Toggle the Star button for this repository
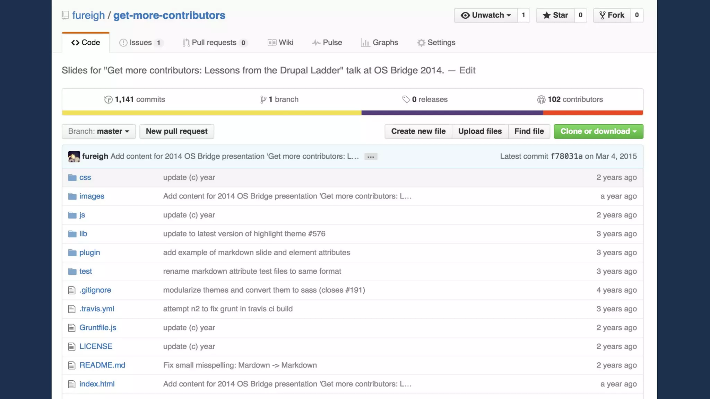 tap(555, 15)
